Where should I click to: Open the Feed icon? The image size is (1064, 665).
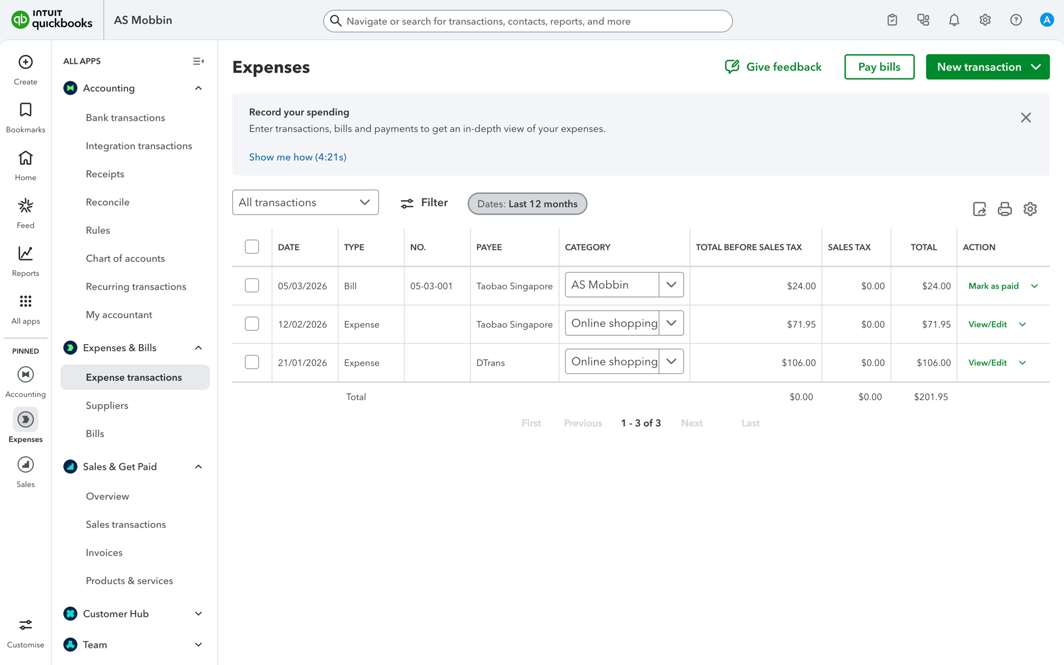(25, 206)
